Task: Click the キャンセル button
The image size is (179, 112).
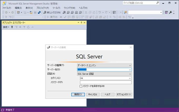Action: pos(93,94)
